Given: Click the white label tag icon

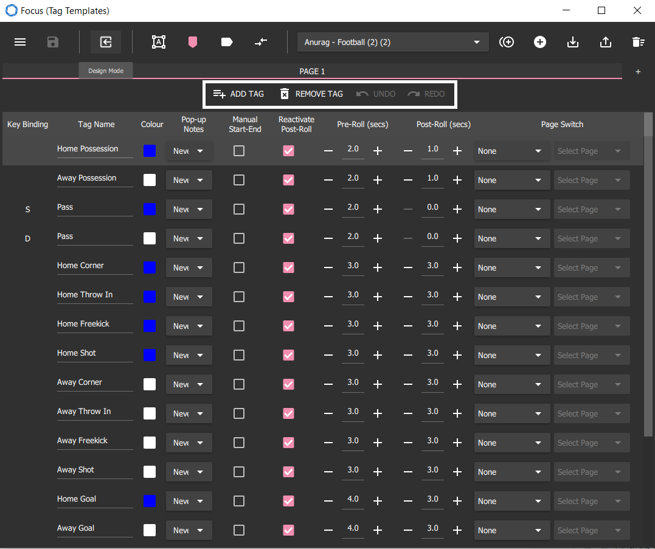Looking at the screenshot, I should point(226,42).
